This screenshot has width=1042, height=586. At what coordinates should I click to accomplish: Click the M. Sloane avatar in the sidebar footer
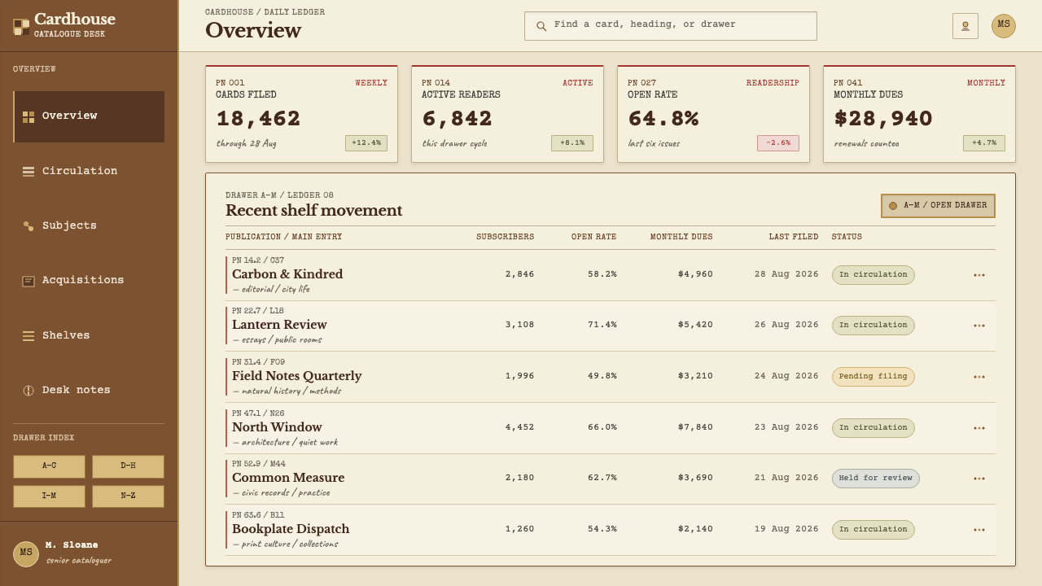(x=26, y=554)
